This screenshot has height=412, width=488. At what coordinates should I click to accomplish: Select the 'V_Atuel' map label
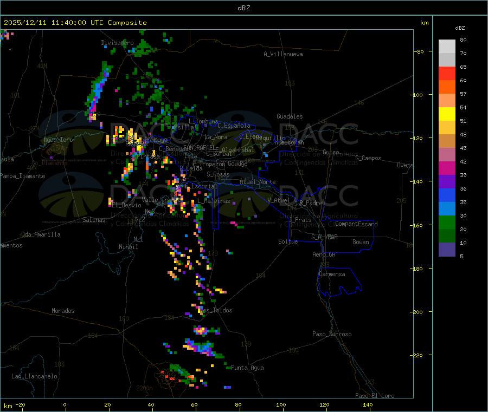pos(279,200)
